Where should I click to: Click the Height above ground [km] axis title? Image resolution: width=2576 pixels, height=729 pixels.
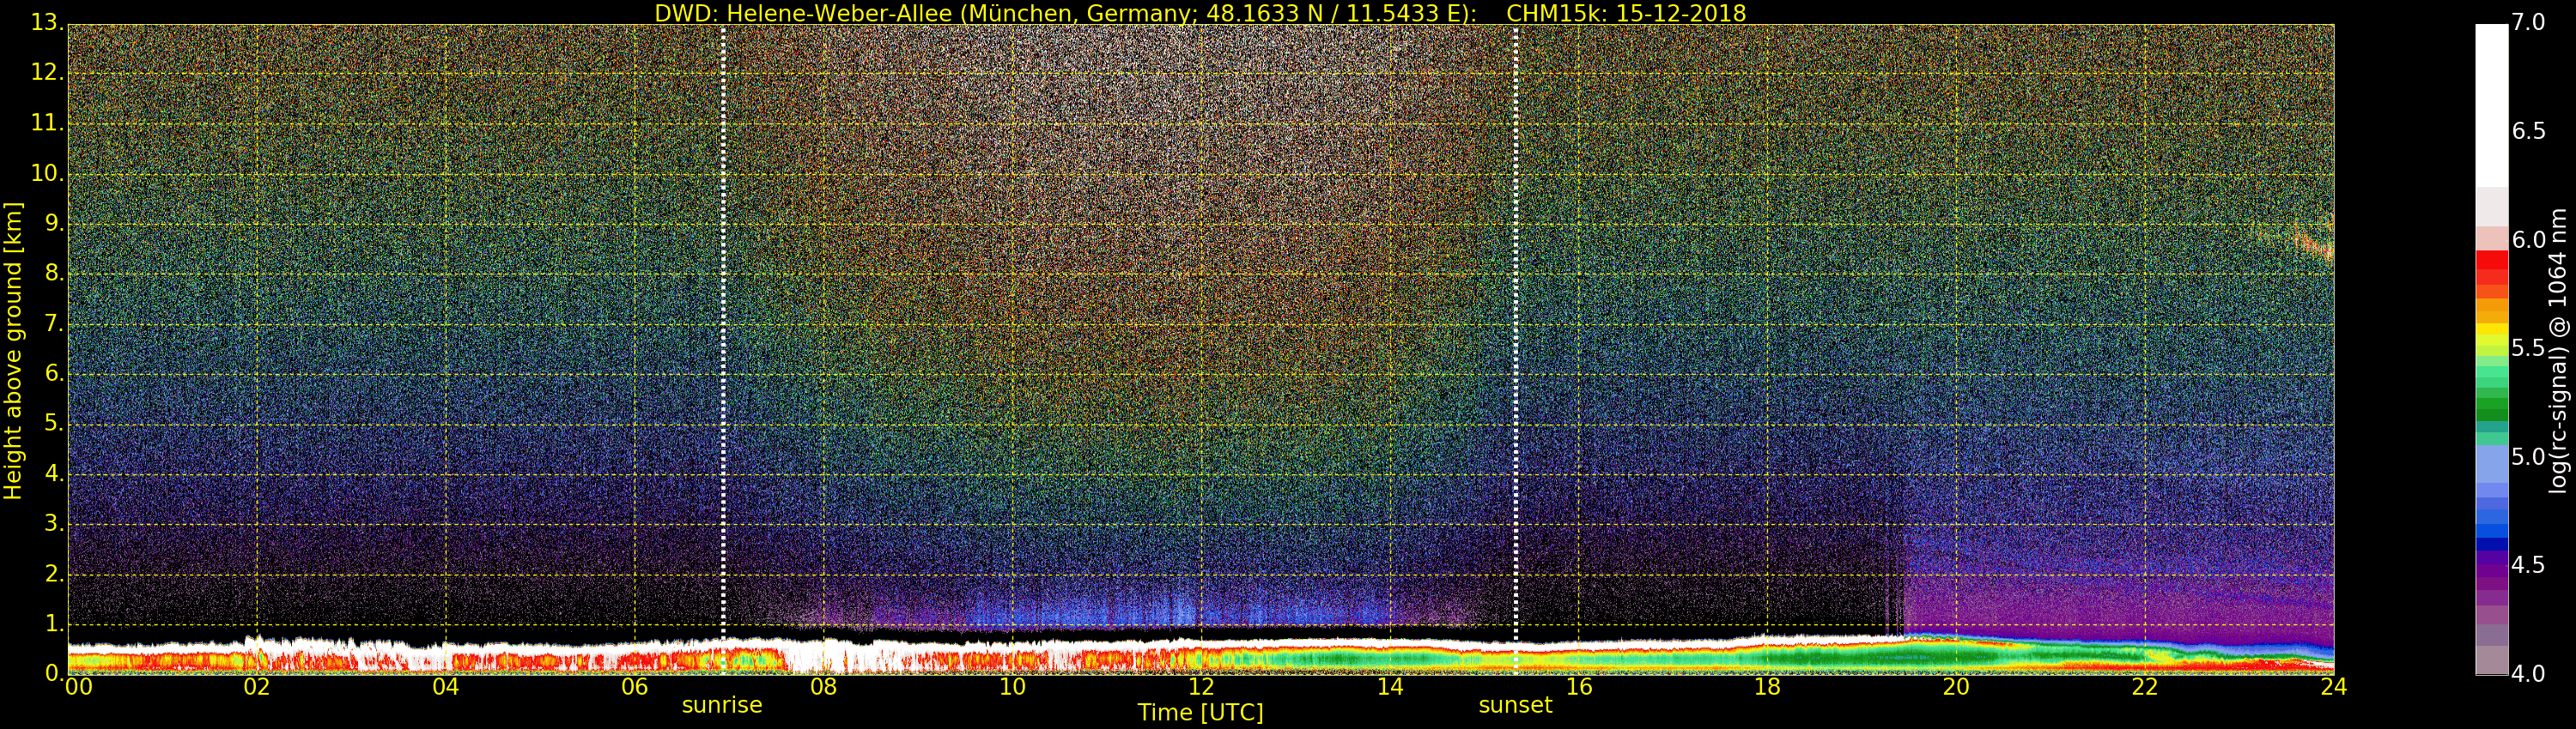(x=13, y=350)
